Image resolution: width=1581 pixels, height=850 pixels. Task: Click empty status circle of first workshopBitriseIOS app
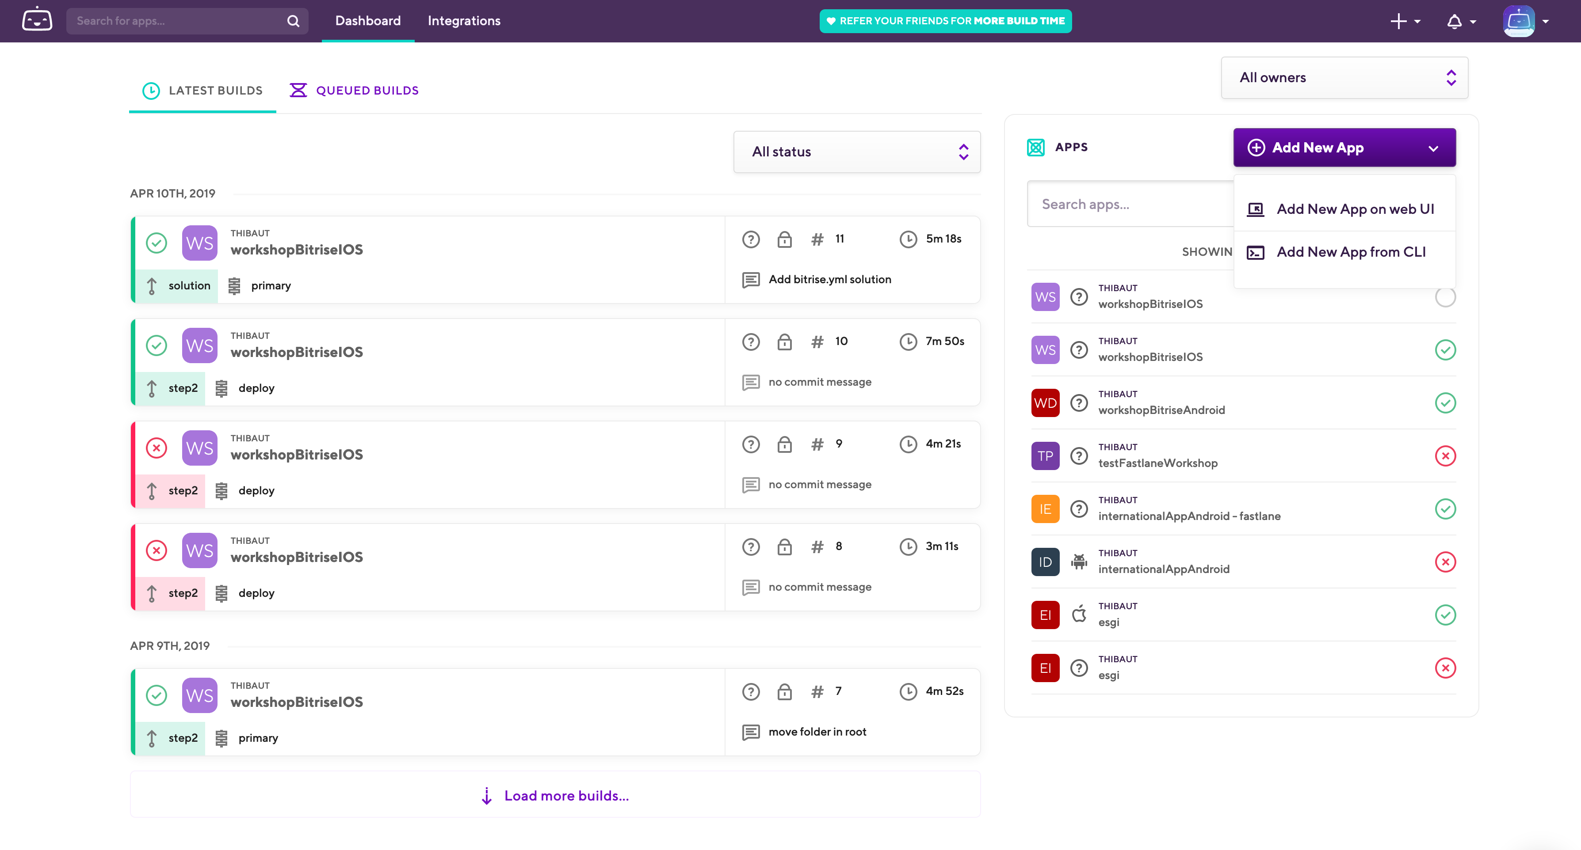coord(1445,297)
